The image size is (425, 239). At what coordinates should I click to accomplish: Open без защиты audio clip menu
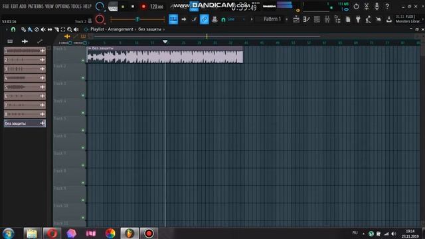coord(90,48)
